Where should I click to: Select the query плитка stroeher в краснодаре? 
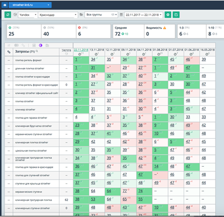click(32, 77)
